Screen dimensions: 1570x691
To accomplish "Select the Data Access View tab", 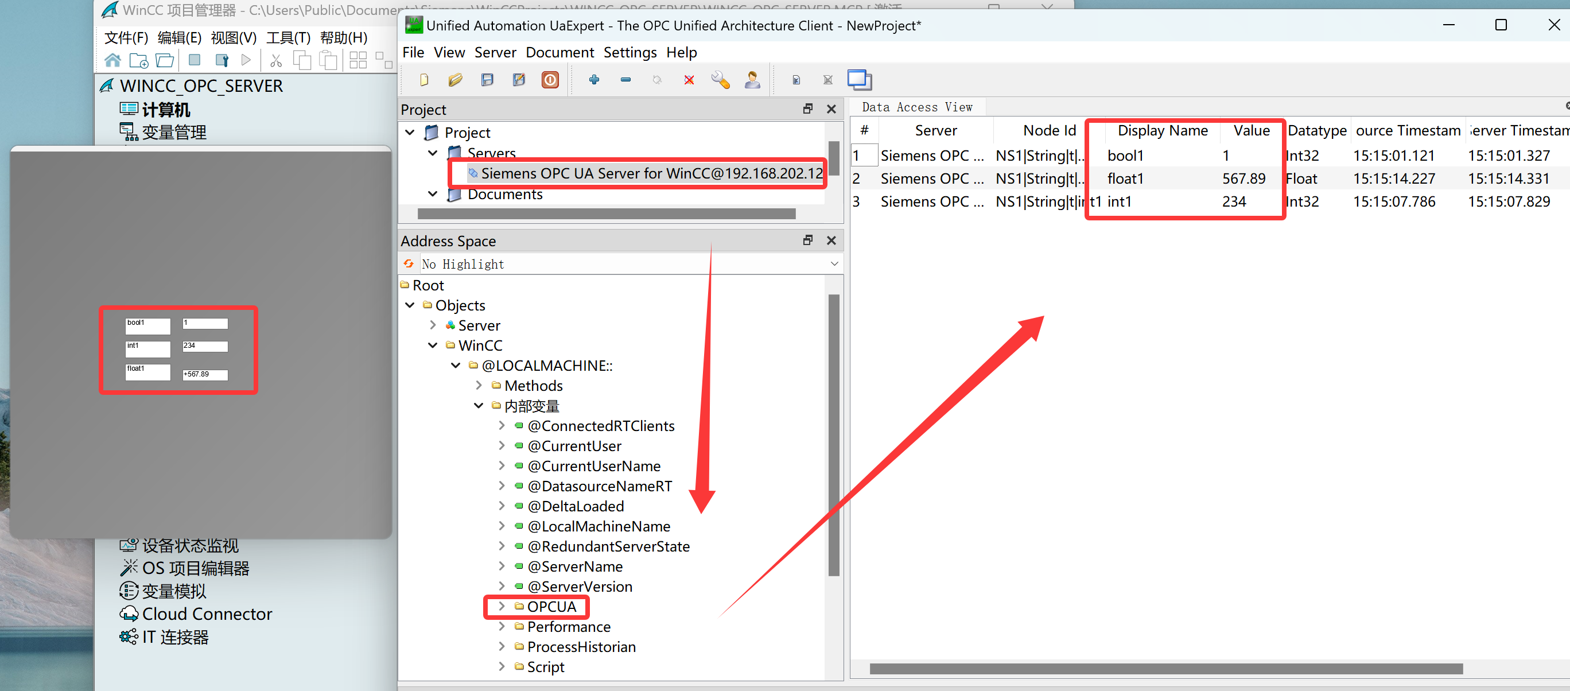I will coord(916,107).
